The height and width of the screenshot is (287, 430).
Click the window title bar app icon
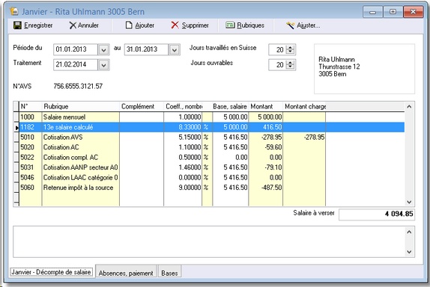tap(14, 11)
